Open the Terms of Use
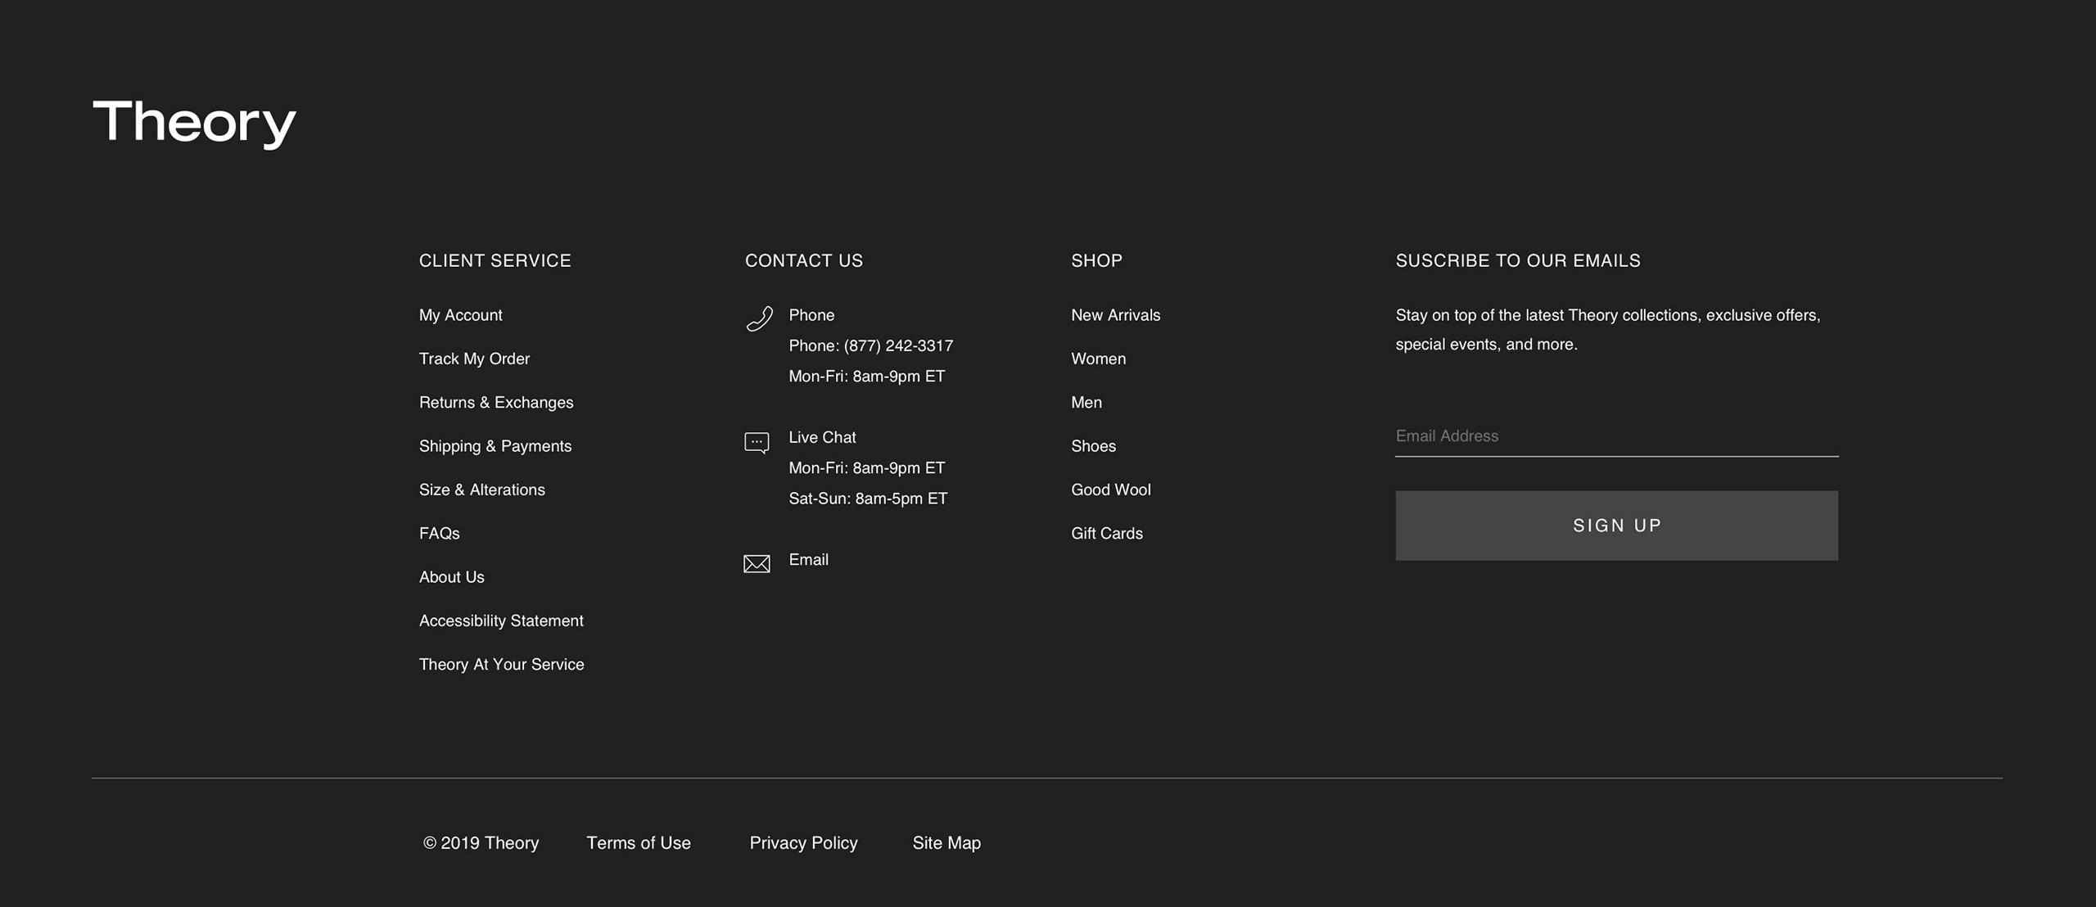This screenshot has width=2096, height=907. (x=639, y=843)
